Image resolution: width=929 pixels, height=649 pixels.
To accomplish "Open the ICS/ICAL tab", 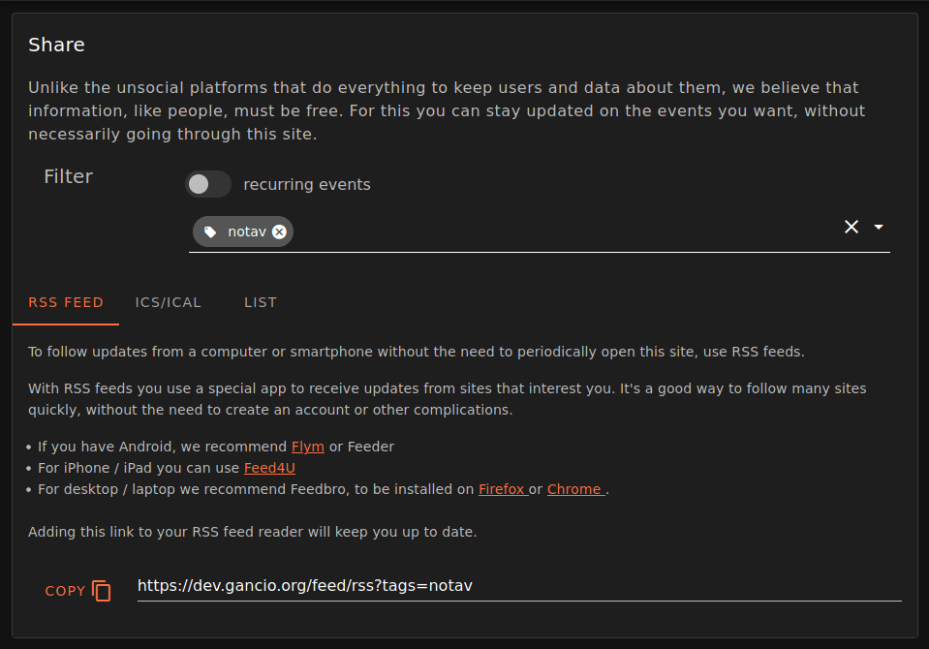I will (169, 302).
